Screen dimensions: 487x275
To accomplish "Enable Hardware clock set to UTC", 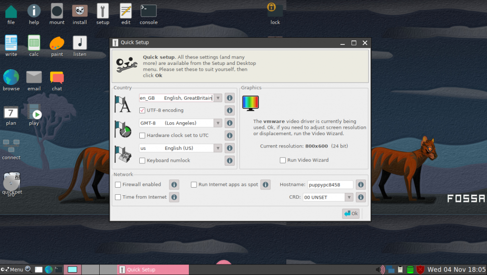I will pos(142,136).
